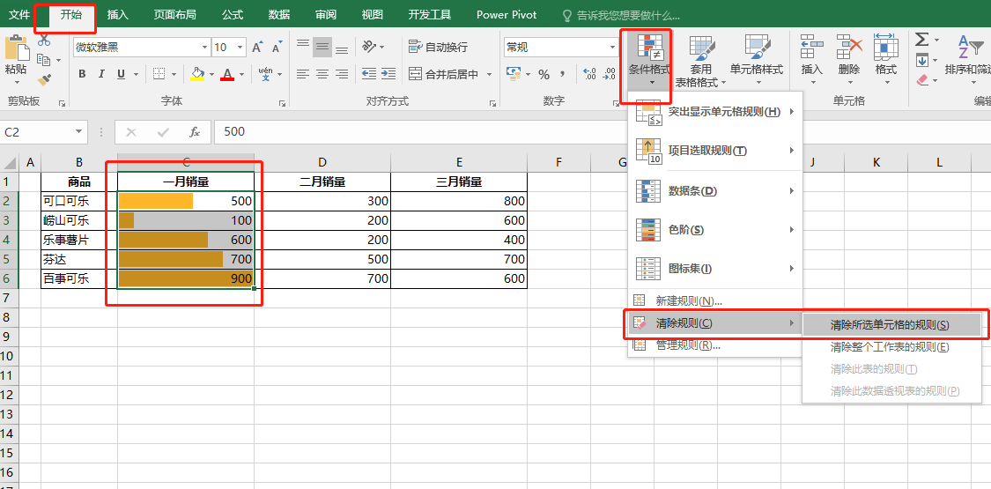Open the number format 常规 dropdown

pyautogui.click(x=612, y=48)
